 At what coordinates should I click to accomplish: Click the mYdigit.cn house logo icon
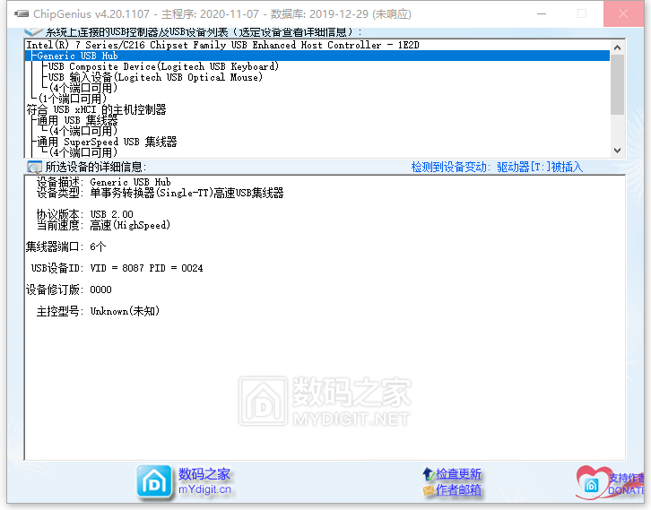pos(154,482)
